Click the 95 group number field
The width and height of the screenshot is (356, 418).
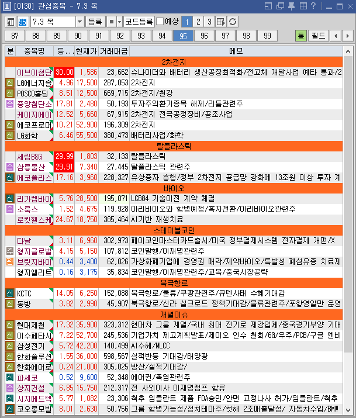tap(22, 22)
